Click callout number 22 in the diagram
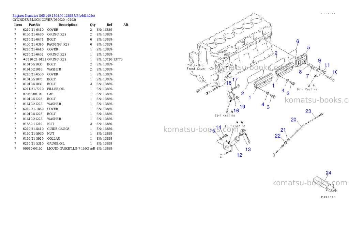This screenshot has height=247, width=349. tap(277, 136)
